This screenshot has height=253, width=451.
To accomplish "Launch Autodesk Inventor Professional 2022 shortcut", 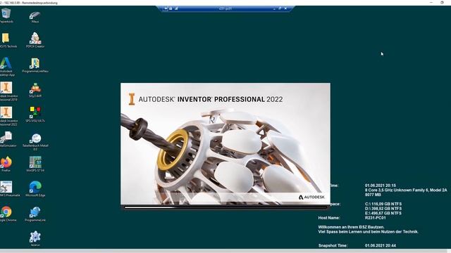I will pos(6,112).
